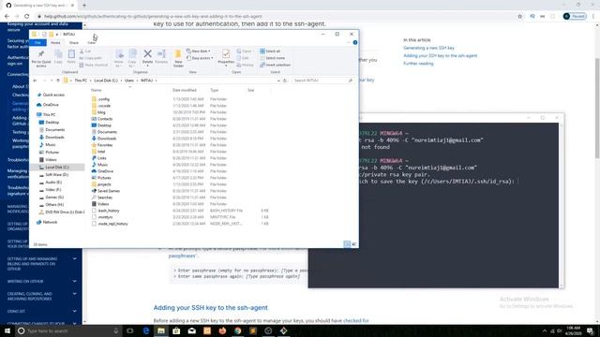Open 'Generating a new SSH key' article link

coord(428,48)
